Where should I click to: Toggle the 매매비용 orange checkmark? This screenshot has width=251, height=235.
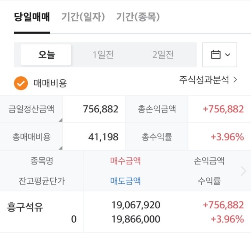click(x=21, y=83)
